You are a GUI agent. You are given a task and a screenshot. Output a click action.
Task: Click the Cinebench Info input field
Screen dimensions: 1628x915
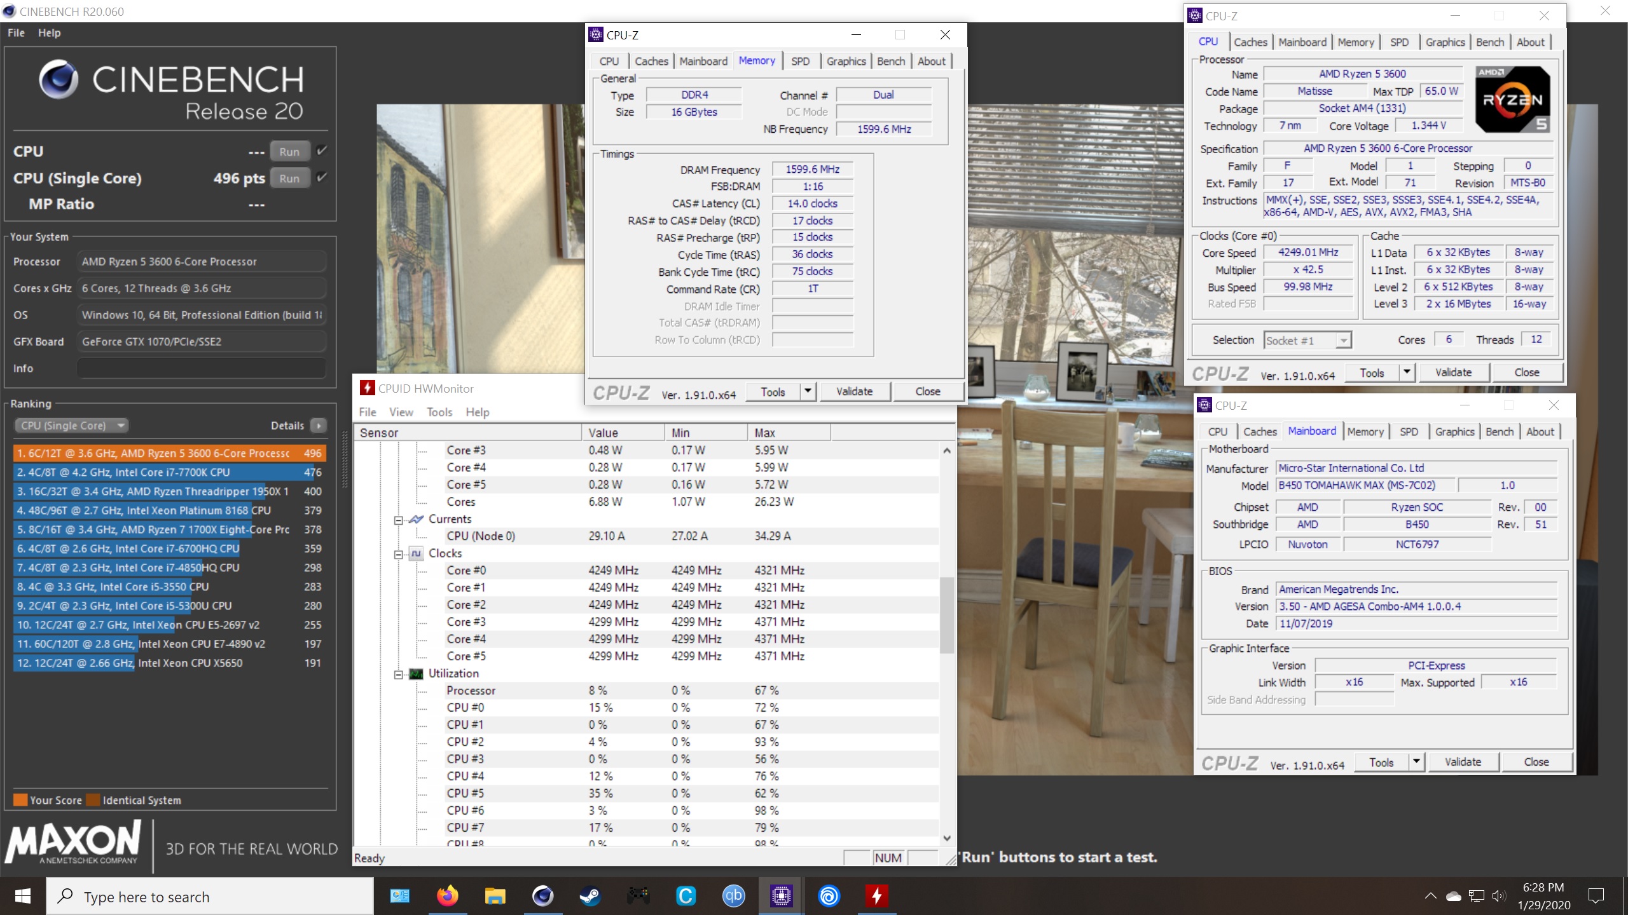[202, 368]
